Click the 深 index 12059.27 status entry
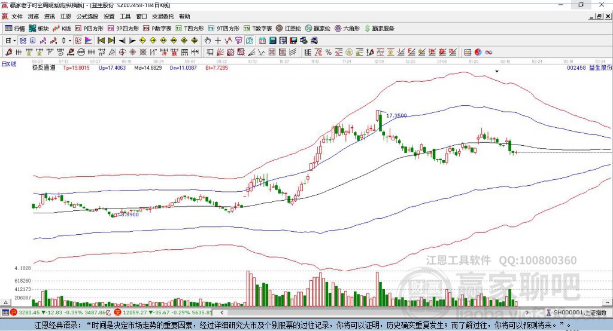The height and width of the screenshot is (331, 613). click(163, 312)
